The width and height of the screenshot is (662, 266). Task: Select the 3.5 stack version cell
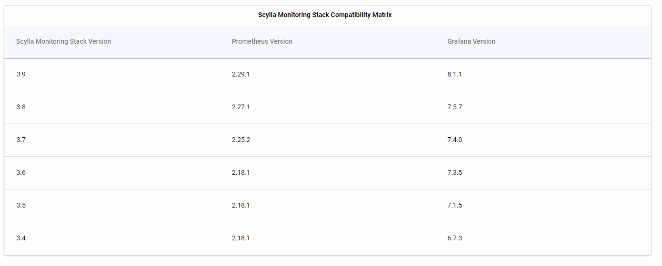pyautogui.click(x=21, y=205)
